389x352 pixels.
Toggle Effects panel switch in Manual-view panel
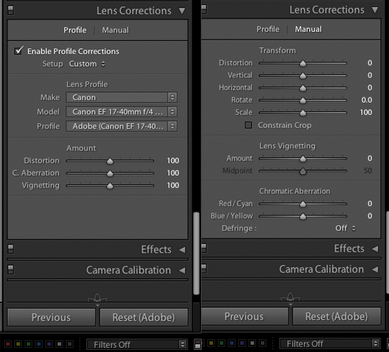pos(204,248)
